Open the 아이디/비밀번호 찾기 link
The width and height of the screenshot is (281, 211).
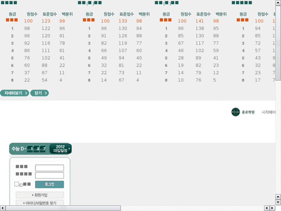[x=40, y=203]
